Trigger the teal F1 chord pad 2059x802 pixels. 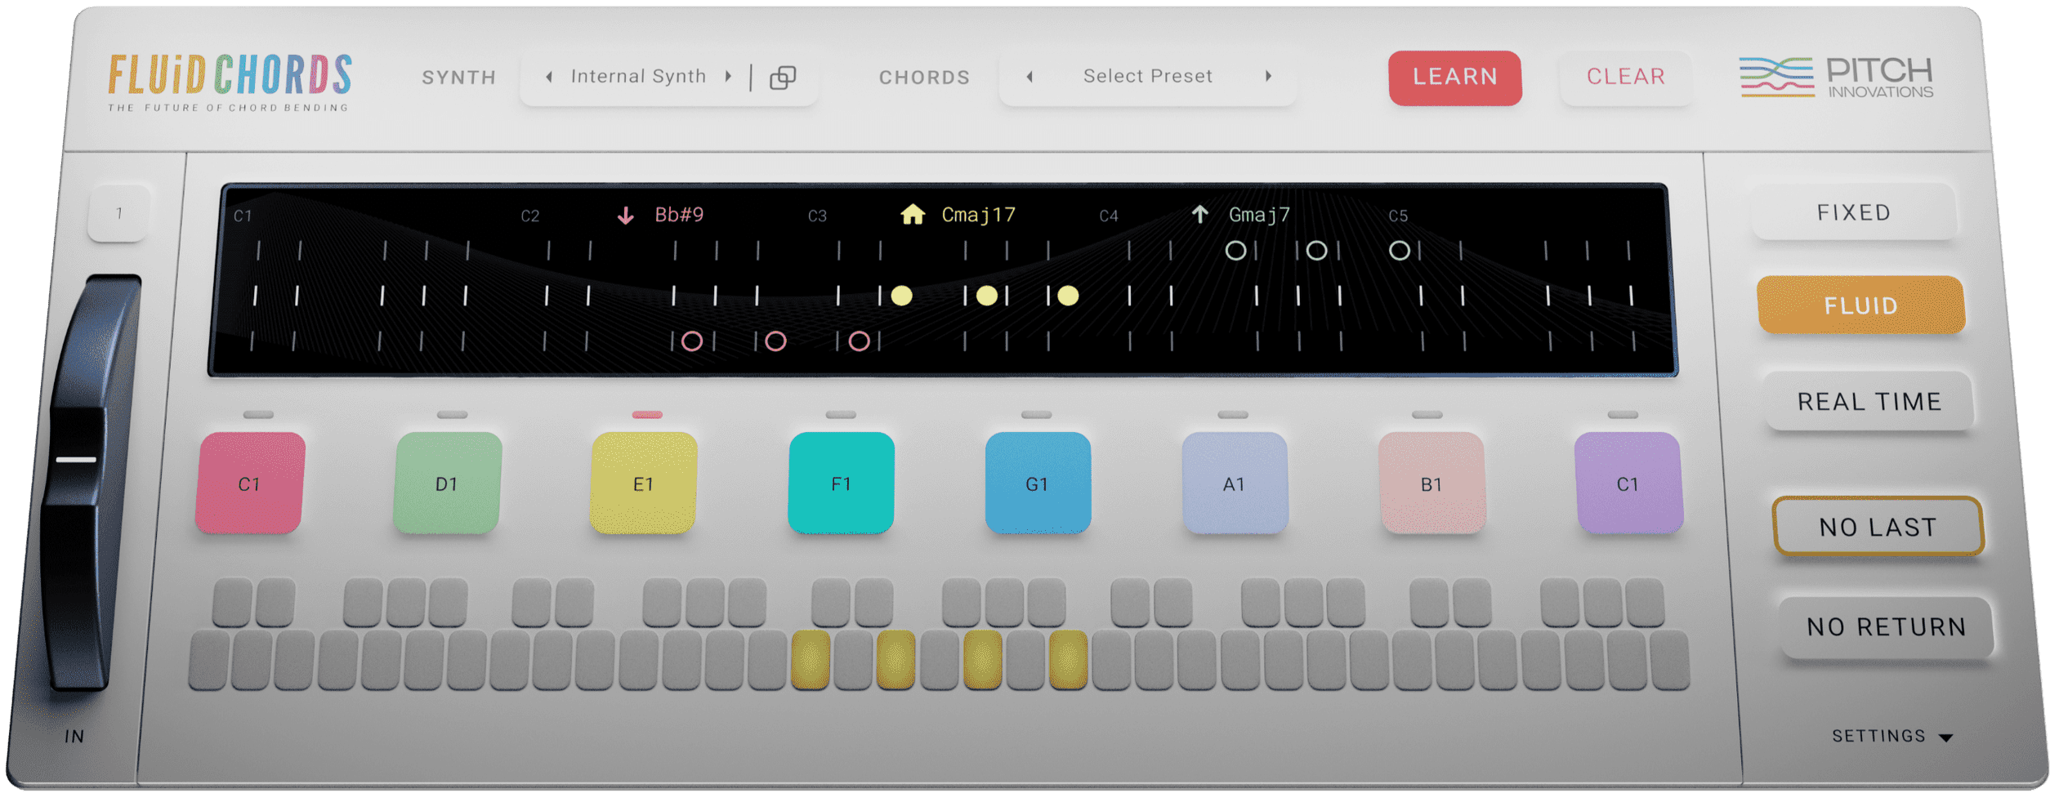pyautogui.click(x=841, y=483)
